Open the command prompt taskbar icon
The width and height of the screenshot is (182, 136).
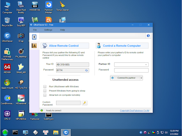15,133
